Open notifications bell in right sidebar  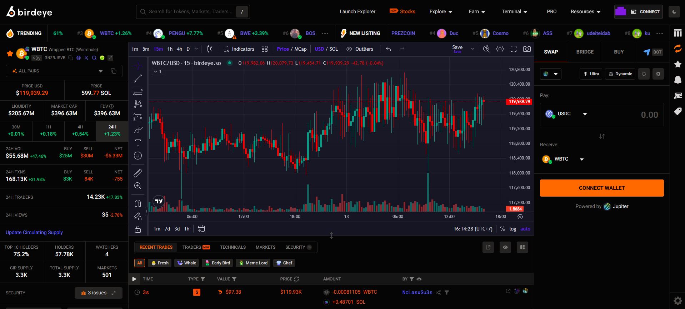(677, 80)
